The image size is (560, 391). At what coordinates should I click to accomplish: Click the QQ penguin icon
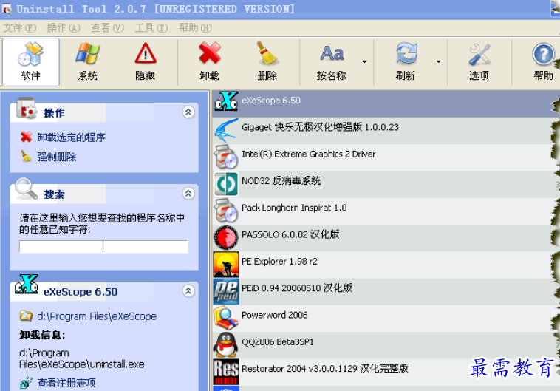point(226,345)
